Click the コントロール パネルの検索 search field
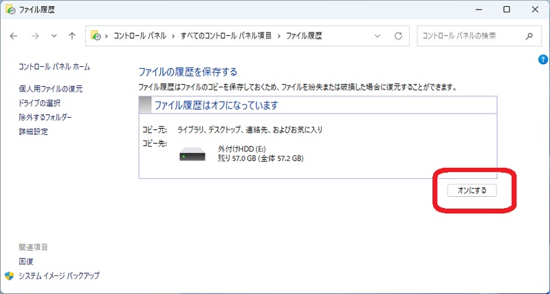This screenshot has height=294, width=550. coord(479,36)
